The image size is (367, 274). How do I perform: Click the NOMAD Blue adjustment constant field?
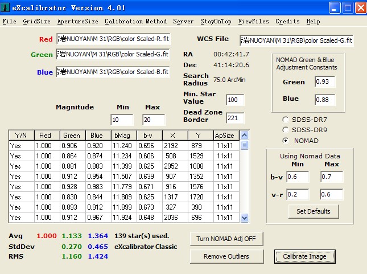coord(325,100)
